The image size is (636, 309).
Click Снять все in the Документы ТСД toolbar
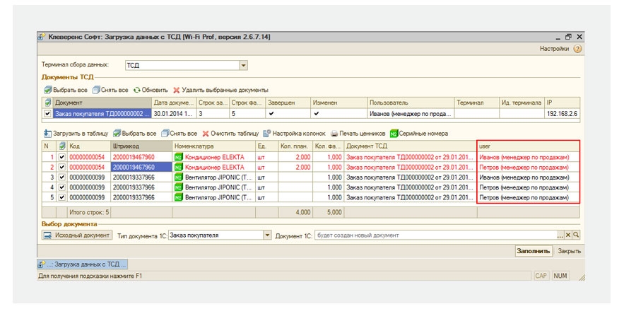(110, 90)
